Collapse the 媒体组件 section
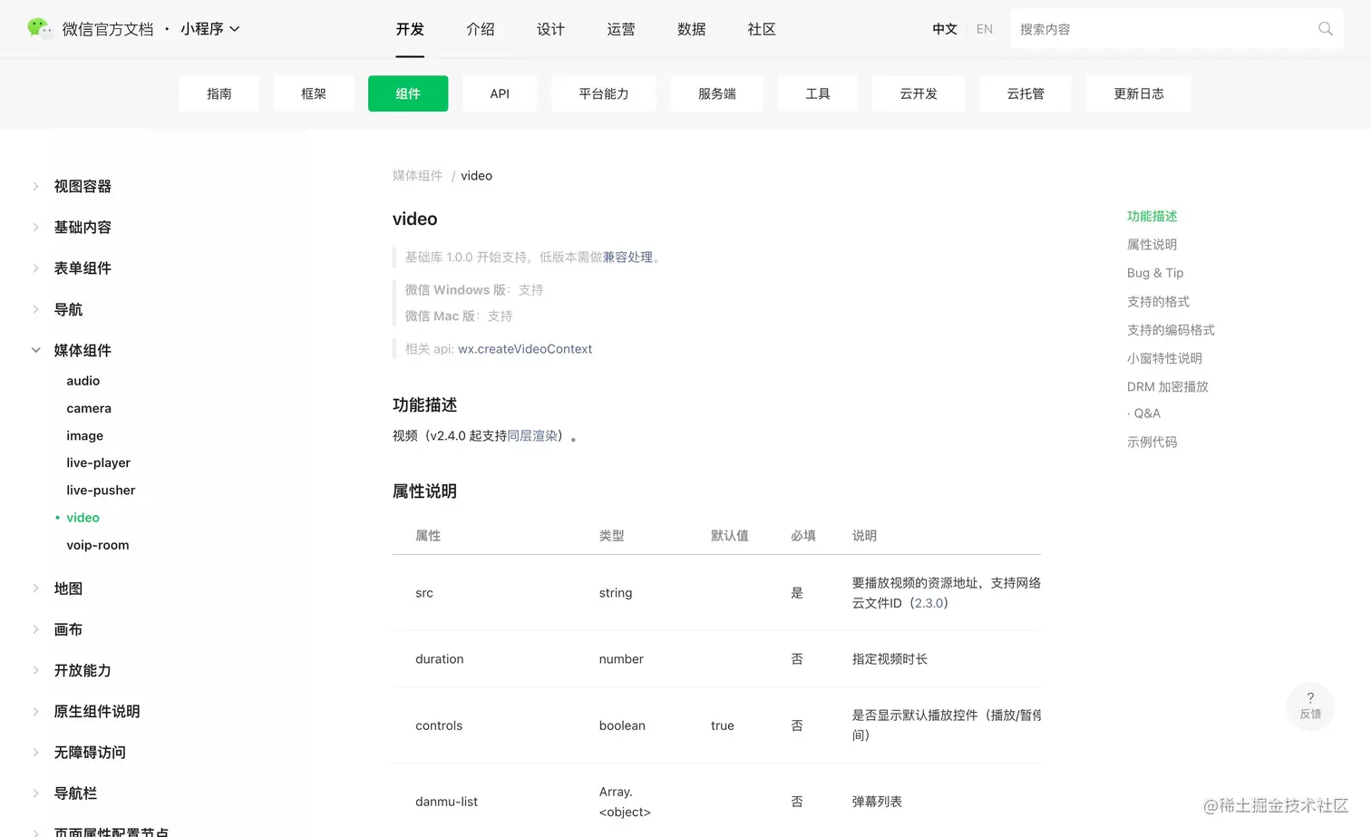This screenshot has width=1371, height=837. (x=82, y=350)
